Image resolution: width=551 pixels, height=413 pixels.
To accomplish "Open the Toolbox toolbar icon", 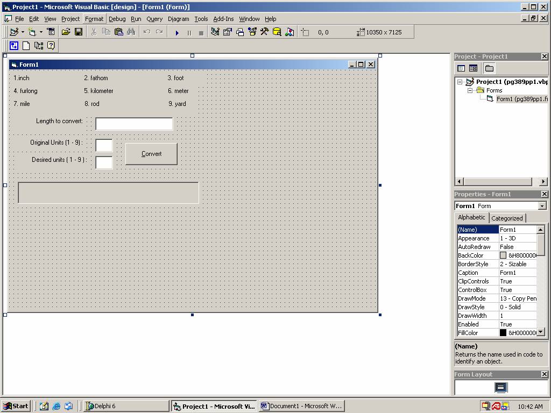I will [264, 32].
